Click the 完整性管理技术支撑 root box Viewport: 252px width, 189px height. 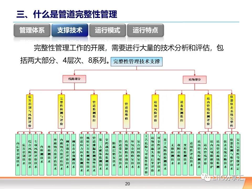click(136, 61)
